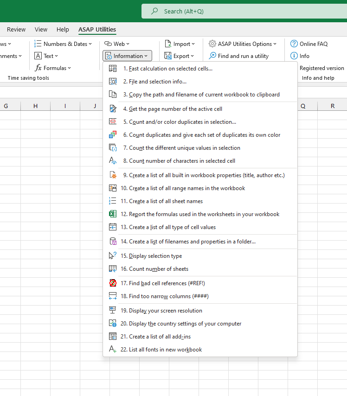Select column R header
The width and height of the screenshot is (347, 396).
point(332,106)
